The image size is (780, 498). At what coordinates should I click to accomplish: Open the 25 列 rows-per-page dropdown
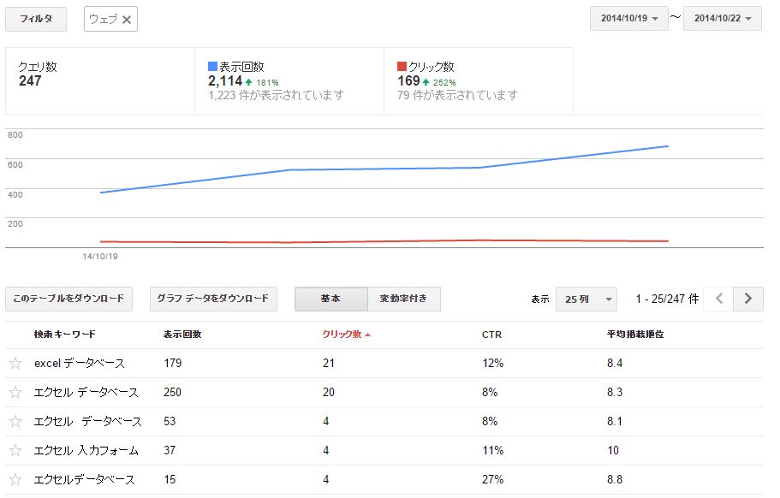[586, 299]
